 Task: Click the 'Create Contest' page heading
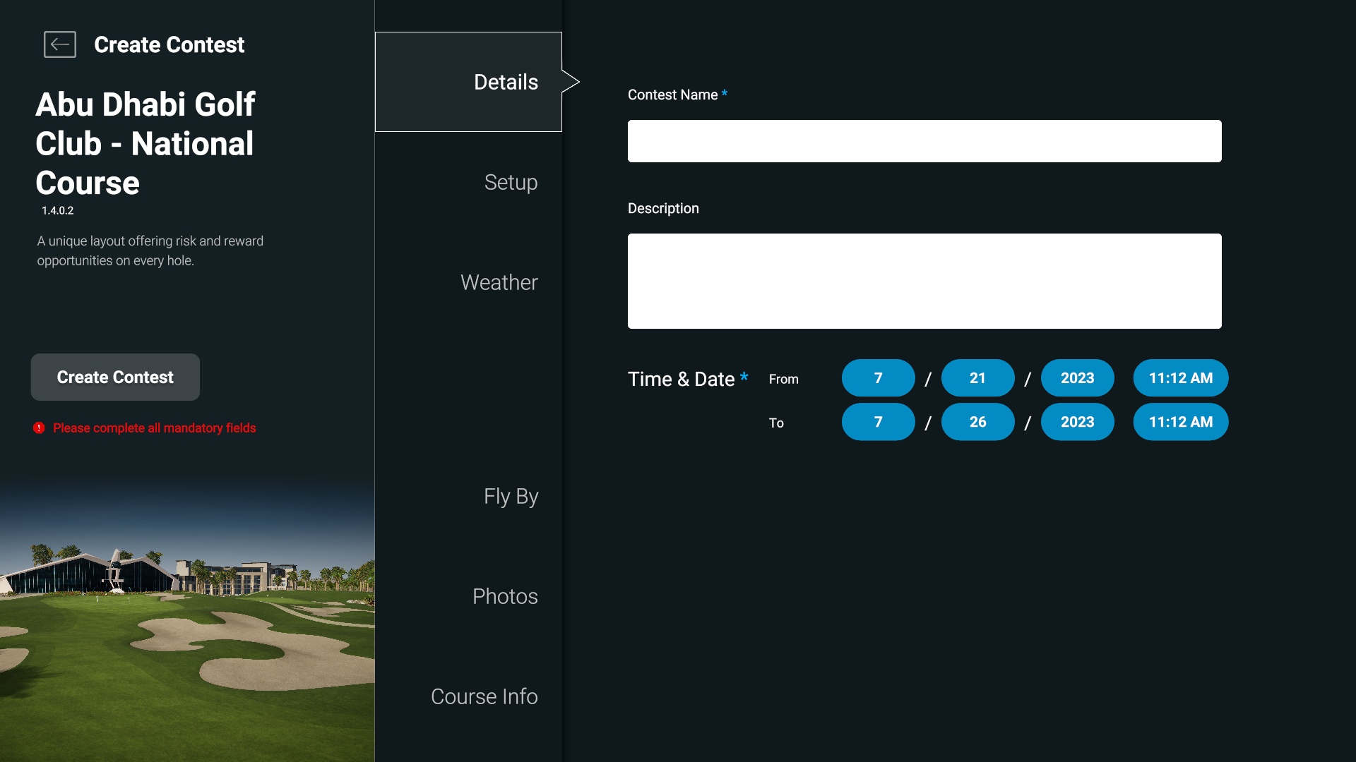coord(169,44)
